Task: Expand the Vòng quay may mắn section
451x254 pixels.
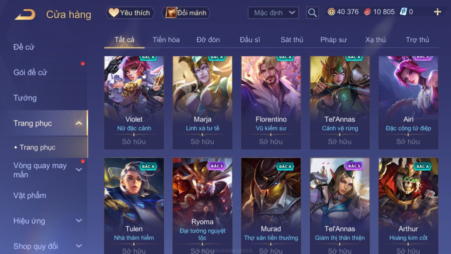Action: [x=79, y=170]
